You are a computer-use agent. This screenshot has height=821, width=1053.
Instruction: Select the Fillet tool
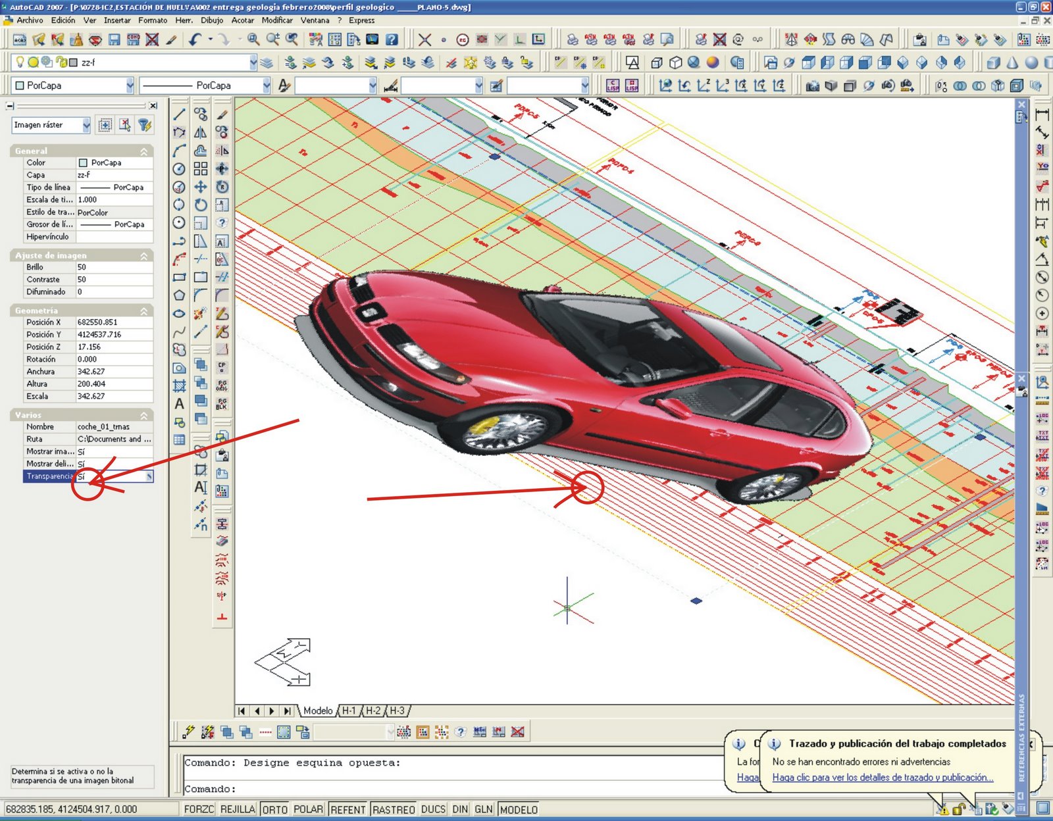pos(201,295)
